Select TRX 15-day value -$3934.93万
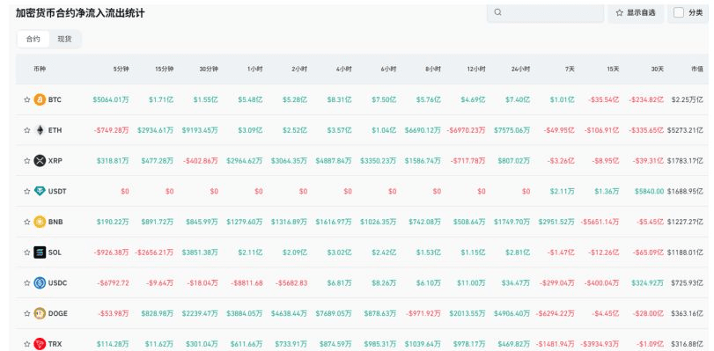Viewport: 714px width, 351px height. pyautogui.click(x=600, y=344)
